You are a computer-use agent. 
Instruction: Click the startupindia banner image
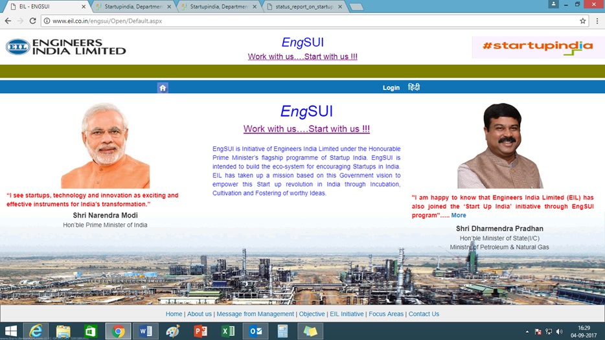[538, 47]
